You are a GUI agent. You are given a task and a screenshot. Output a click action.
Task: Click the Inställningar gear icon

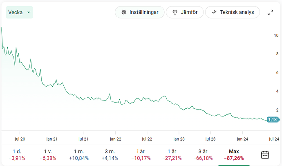coord(124,12)
